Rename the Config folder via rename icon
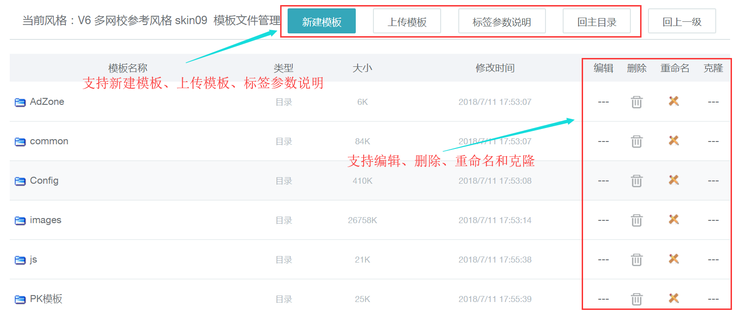The width and height of the screenshot is (738, 315). (674, 180)
